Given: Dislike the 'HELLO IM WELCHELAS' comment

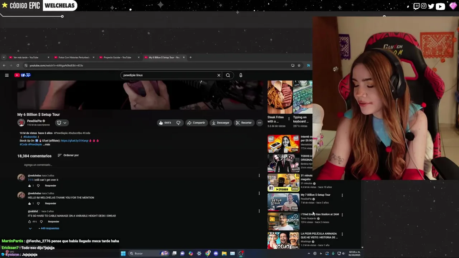Looking at the screenshot, I should [x=38, y=204].
